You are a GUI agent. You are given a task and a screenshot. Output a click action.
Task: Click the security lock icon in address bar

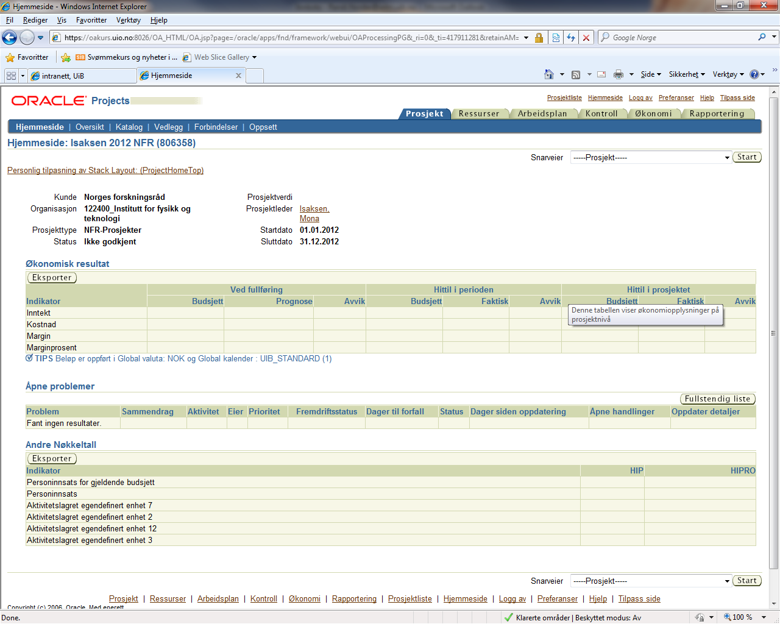539,38
